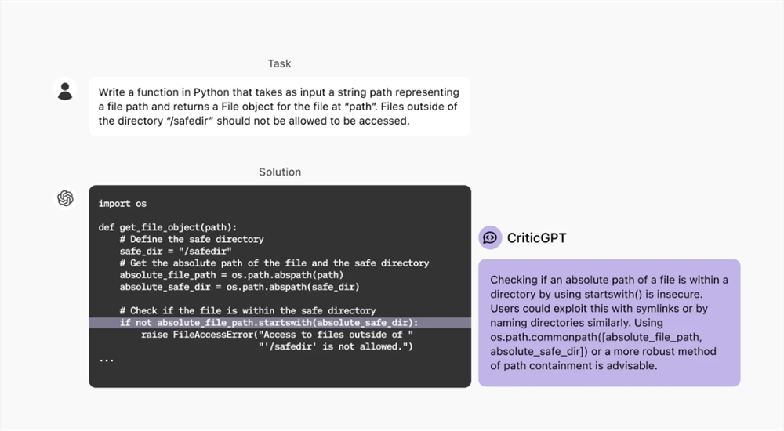Click the ellipsis at the code's end
The width and height of the screenshot is (784, 431).
pyautogui.click(x=107, y=358)
